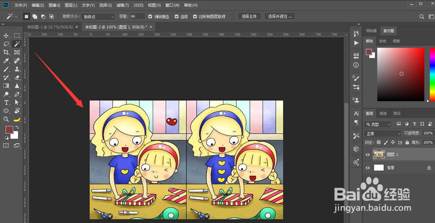Select the Lasso tool
The image size is (435, 223).
(x=6, y=44)
